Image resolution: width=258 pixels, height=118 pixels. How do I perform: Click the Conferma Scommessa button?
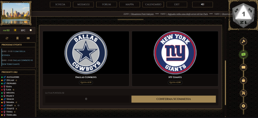(x=174, y=99)
